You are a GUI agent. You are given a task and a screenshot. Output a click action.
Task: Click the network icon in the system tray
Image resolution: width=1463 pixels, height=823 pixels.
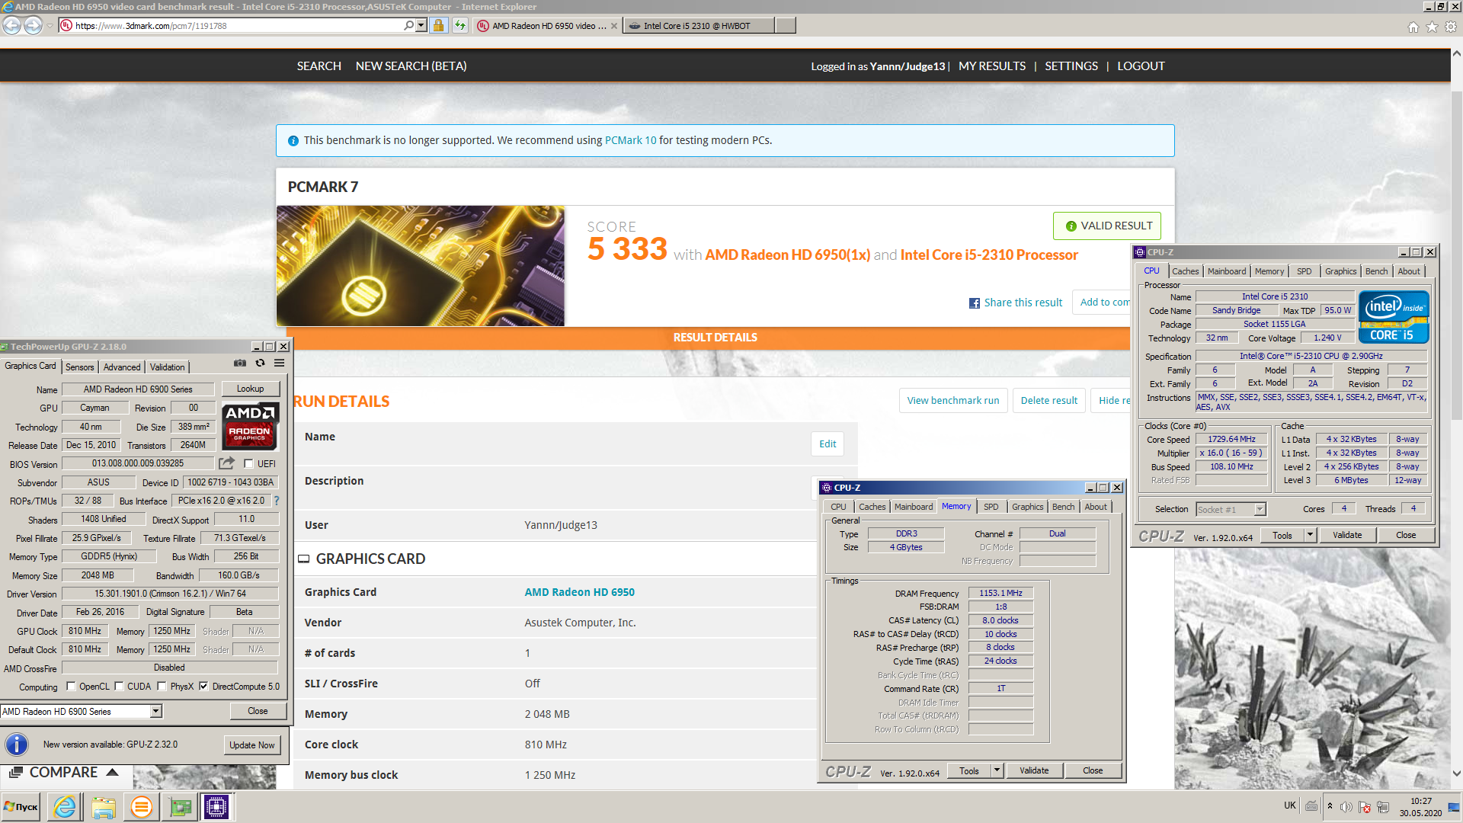click(x=1383, y=806)
